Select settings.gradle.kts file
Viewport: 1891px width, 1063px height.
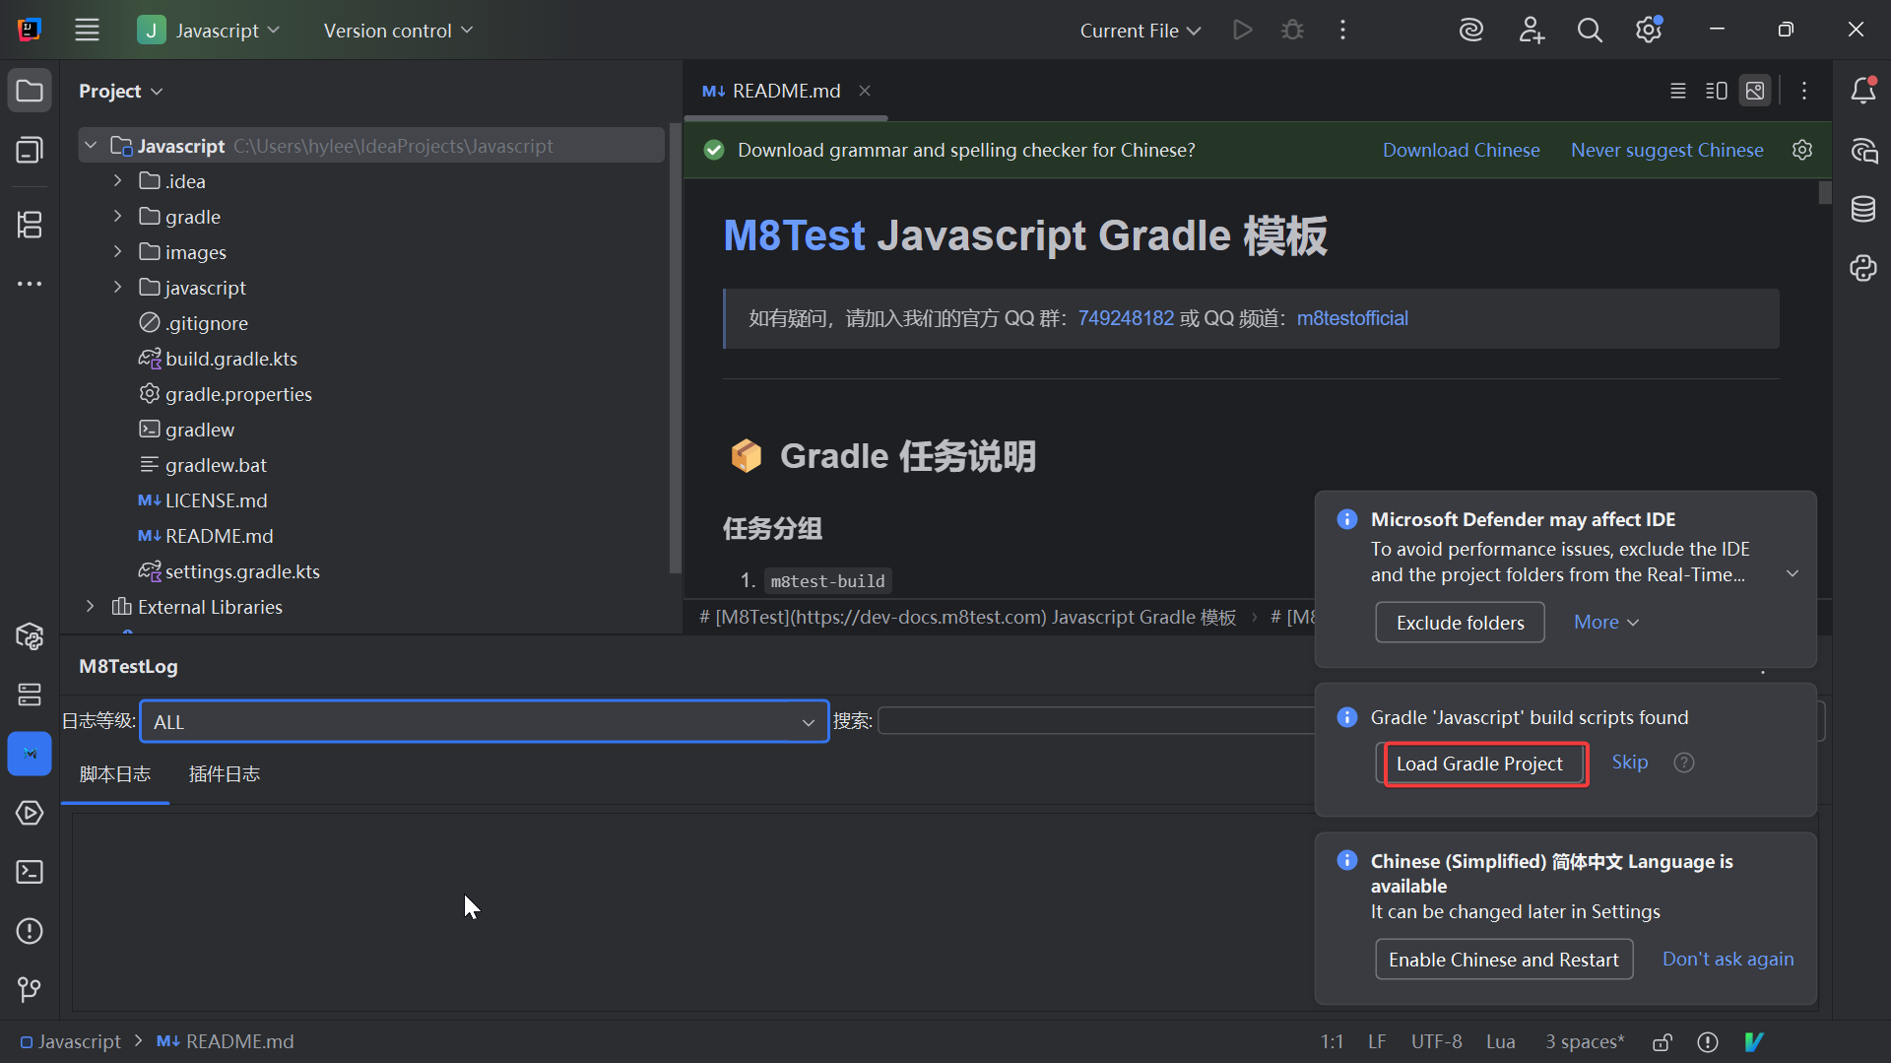(242, 571)
